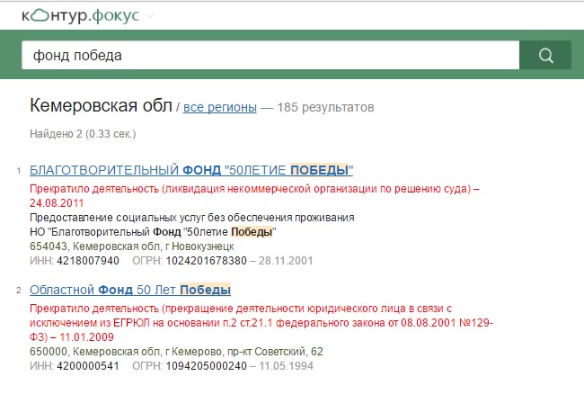Focus the search field with 'фонд победа'

click(x=270, y=55)
